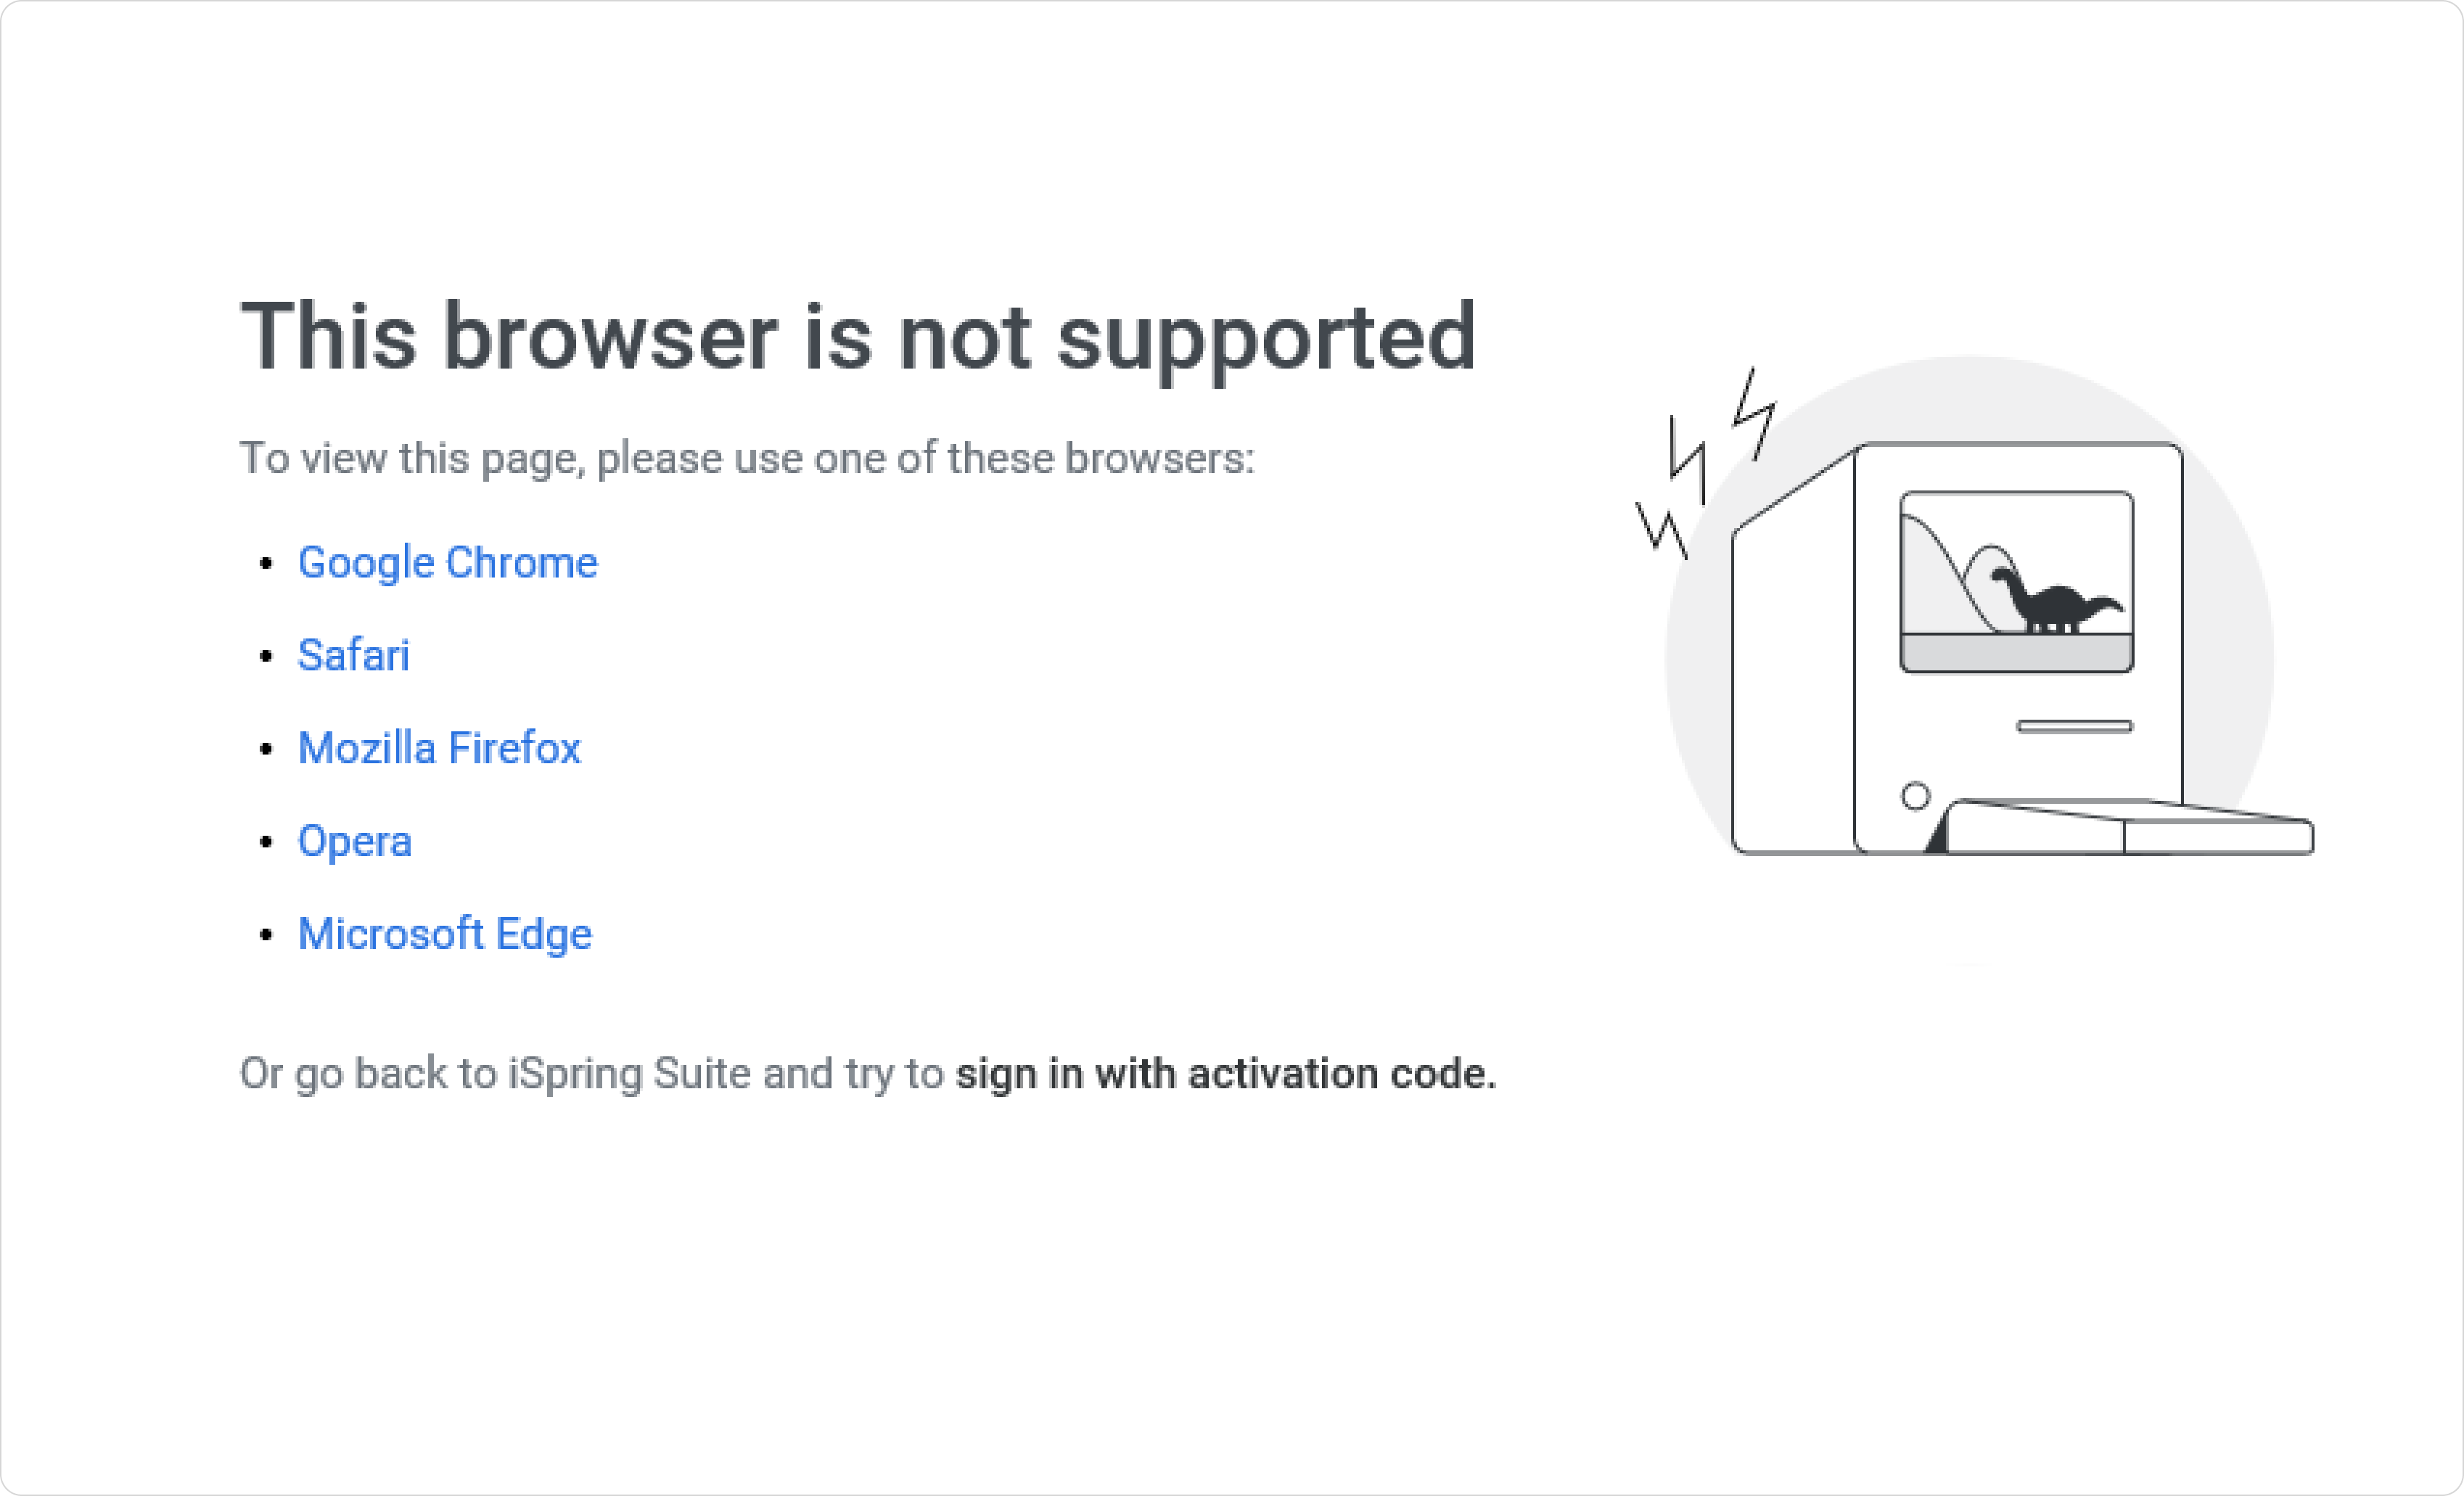2464x1496 pixels.
Task: Click the "This browser is not supported" heading
Action: click(858, 337)
